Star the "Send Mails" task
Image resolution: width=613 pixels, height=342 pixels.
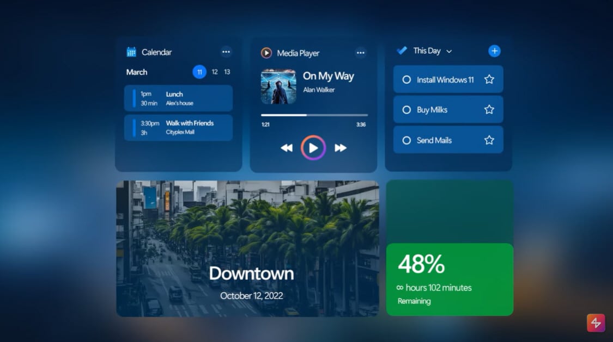[489, 140]
